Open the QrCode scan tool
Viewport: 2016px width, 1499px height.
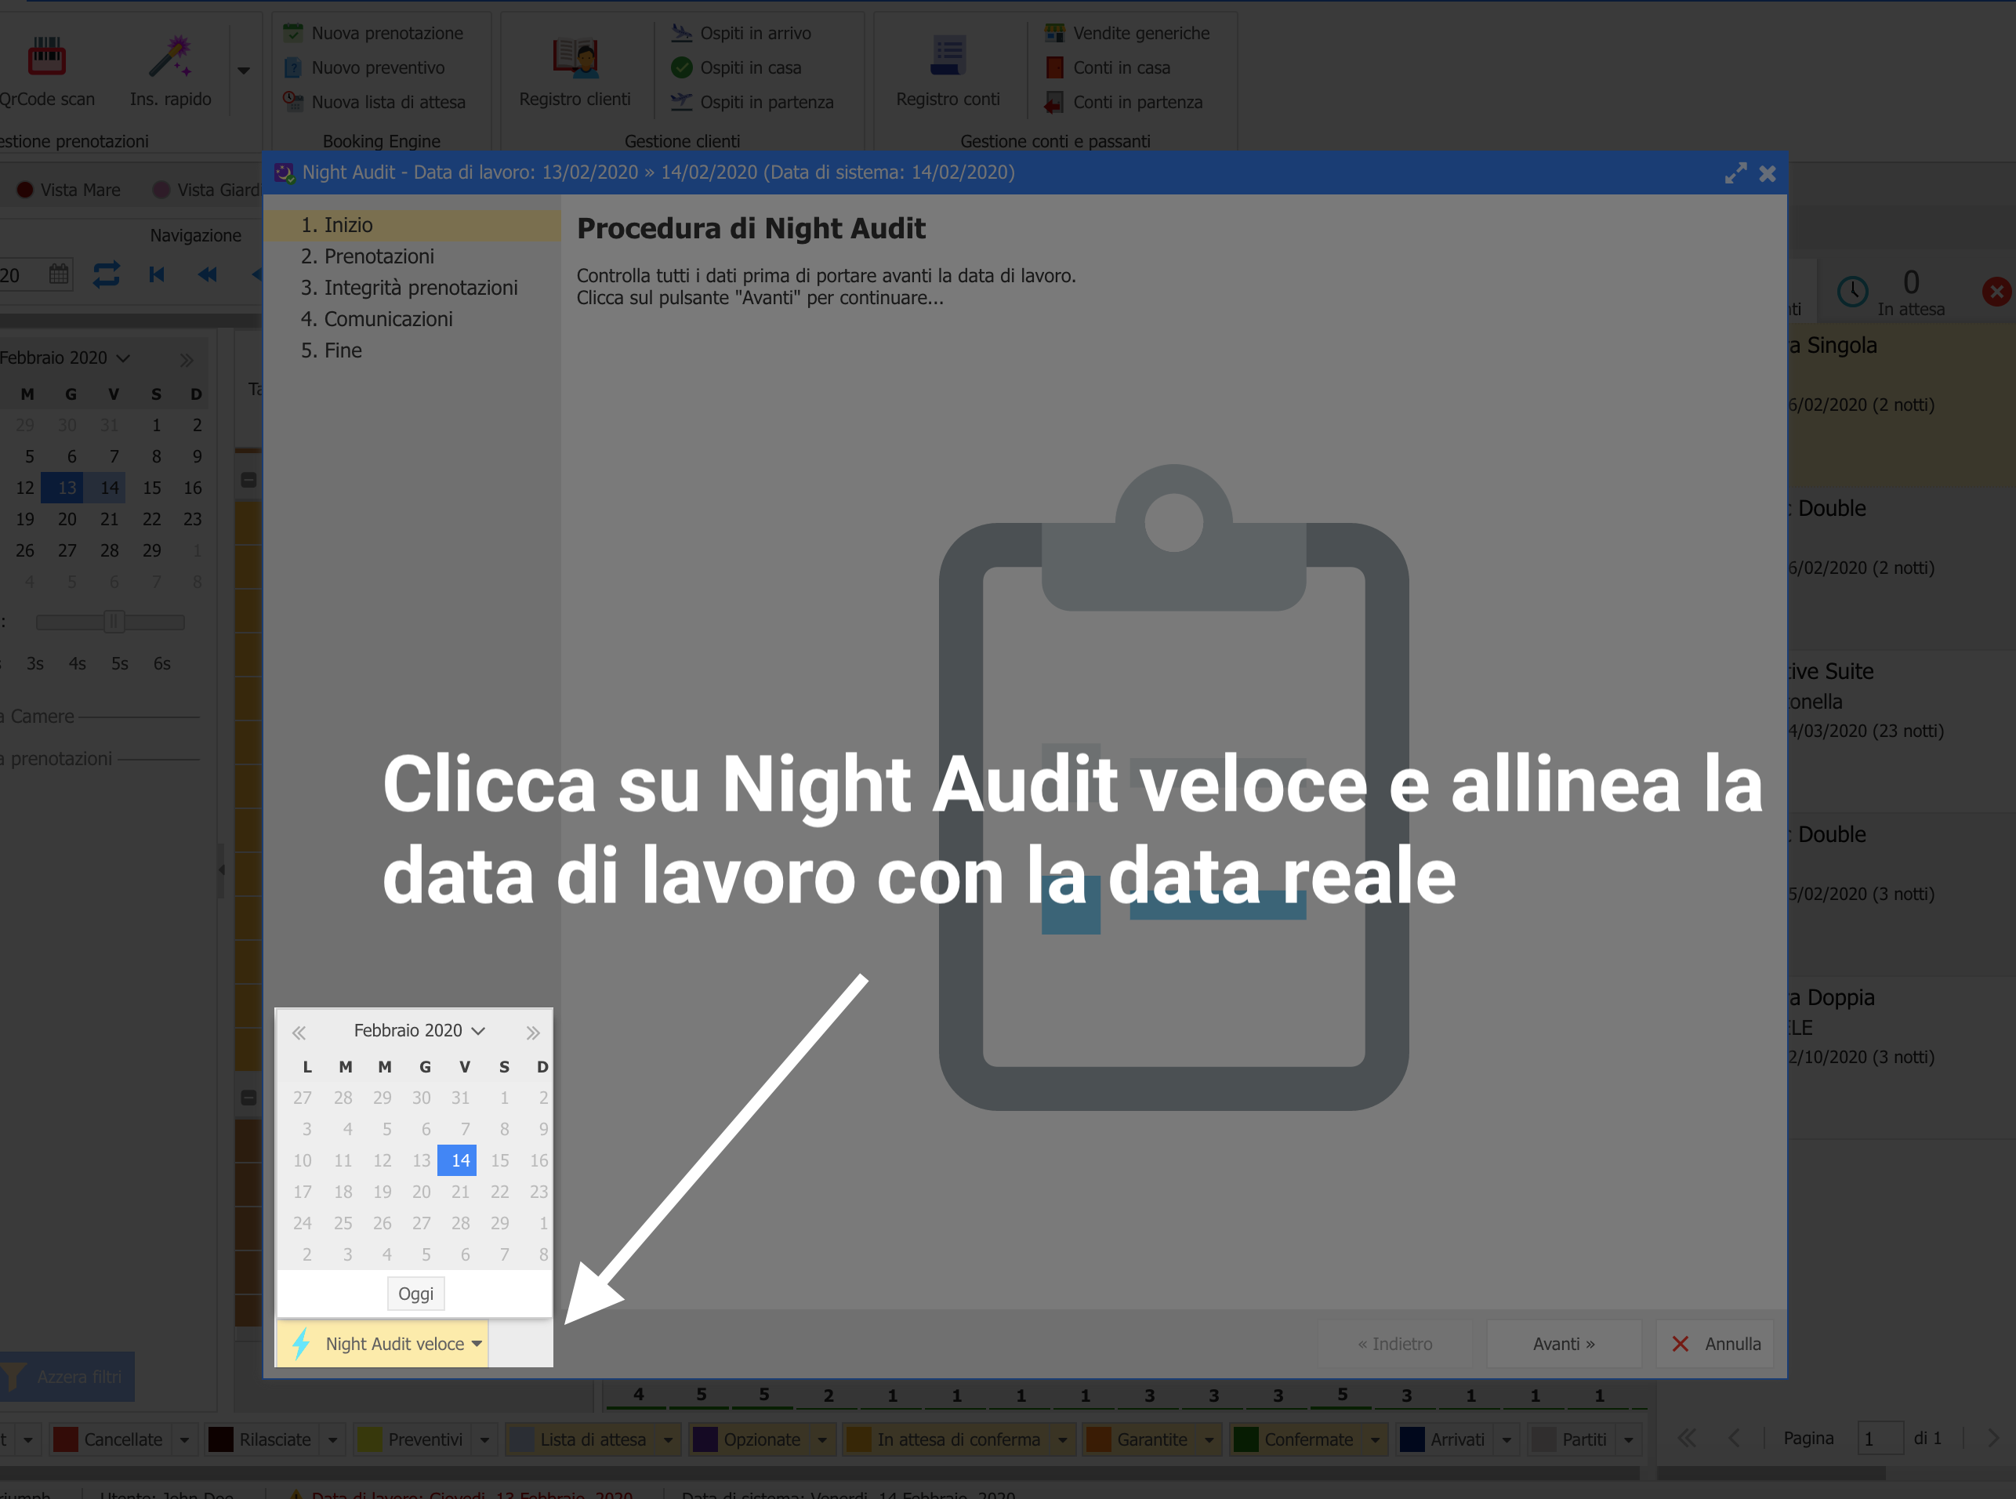tap(45, 71)
